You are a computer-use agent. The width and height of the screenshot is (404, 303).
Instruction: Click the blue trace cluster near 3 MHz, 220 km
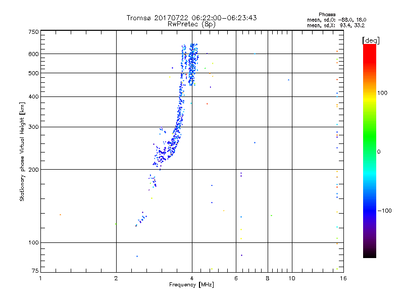point(162,157)
